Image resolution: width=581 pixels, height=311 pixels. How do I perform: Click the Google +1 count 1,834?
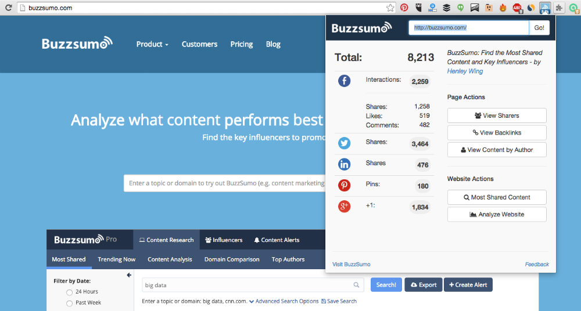pyautogui.click(x=420, y=207)
